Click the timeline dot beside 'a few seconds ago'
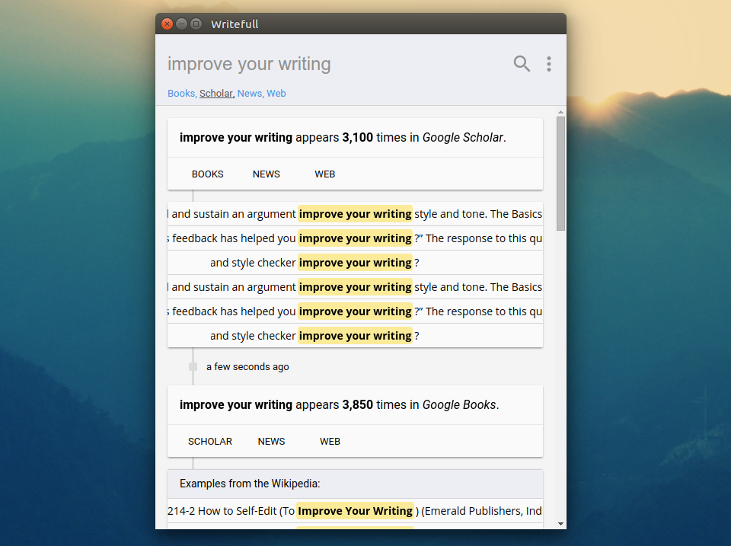Image resolution: width=731 pixels, height=546 pixels. pyautogui.click(x=192, y=366)
